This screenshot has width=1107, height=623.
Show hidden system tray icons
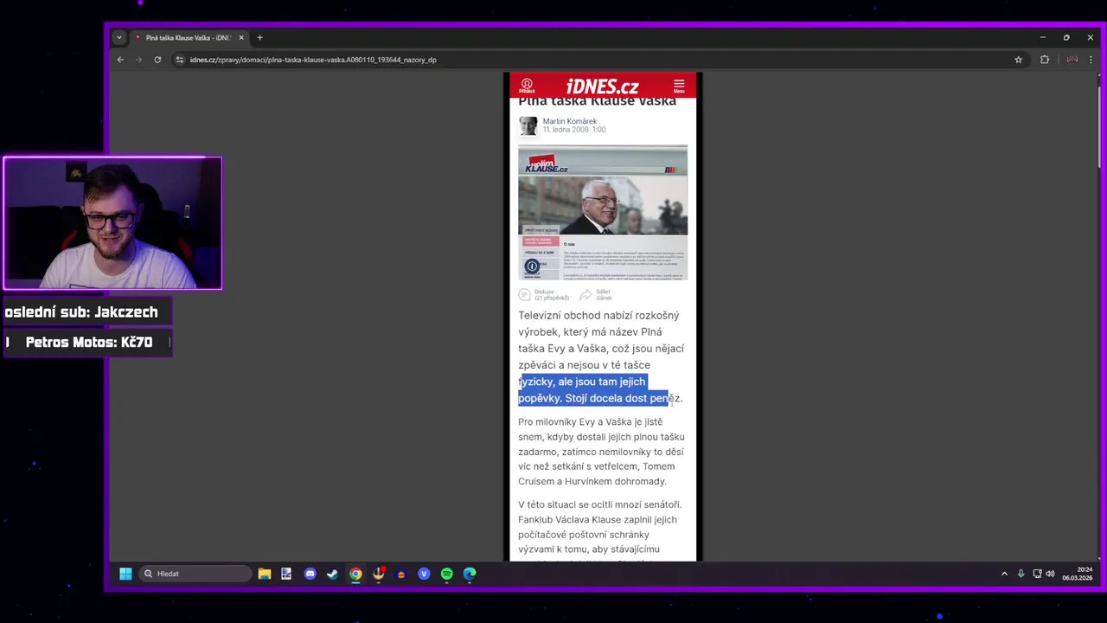pyautogui.click(x=1004, y=574)
